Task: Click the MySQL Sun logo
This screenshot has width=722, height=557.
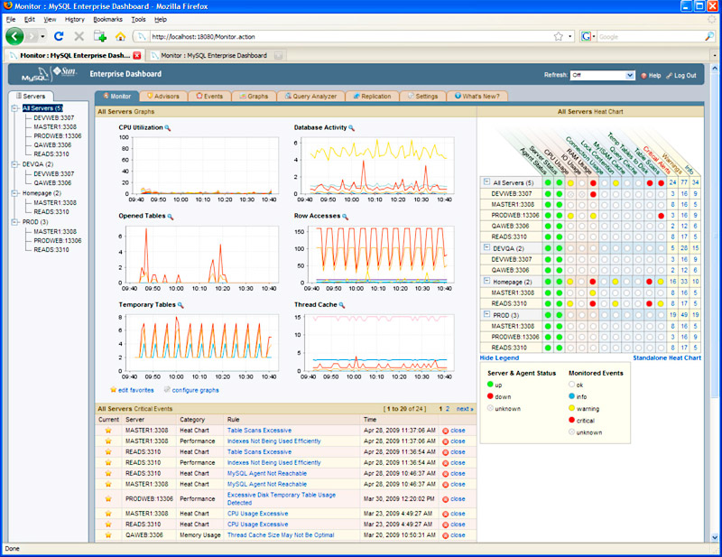Action: (x=49, y=74)
